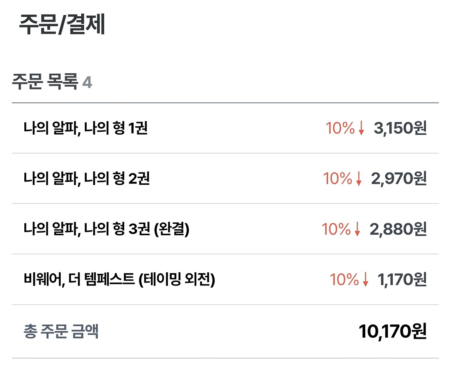
Task: Click the 2,970원 price
Action: click(399, 179)
